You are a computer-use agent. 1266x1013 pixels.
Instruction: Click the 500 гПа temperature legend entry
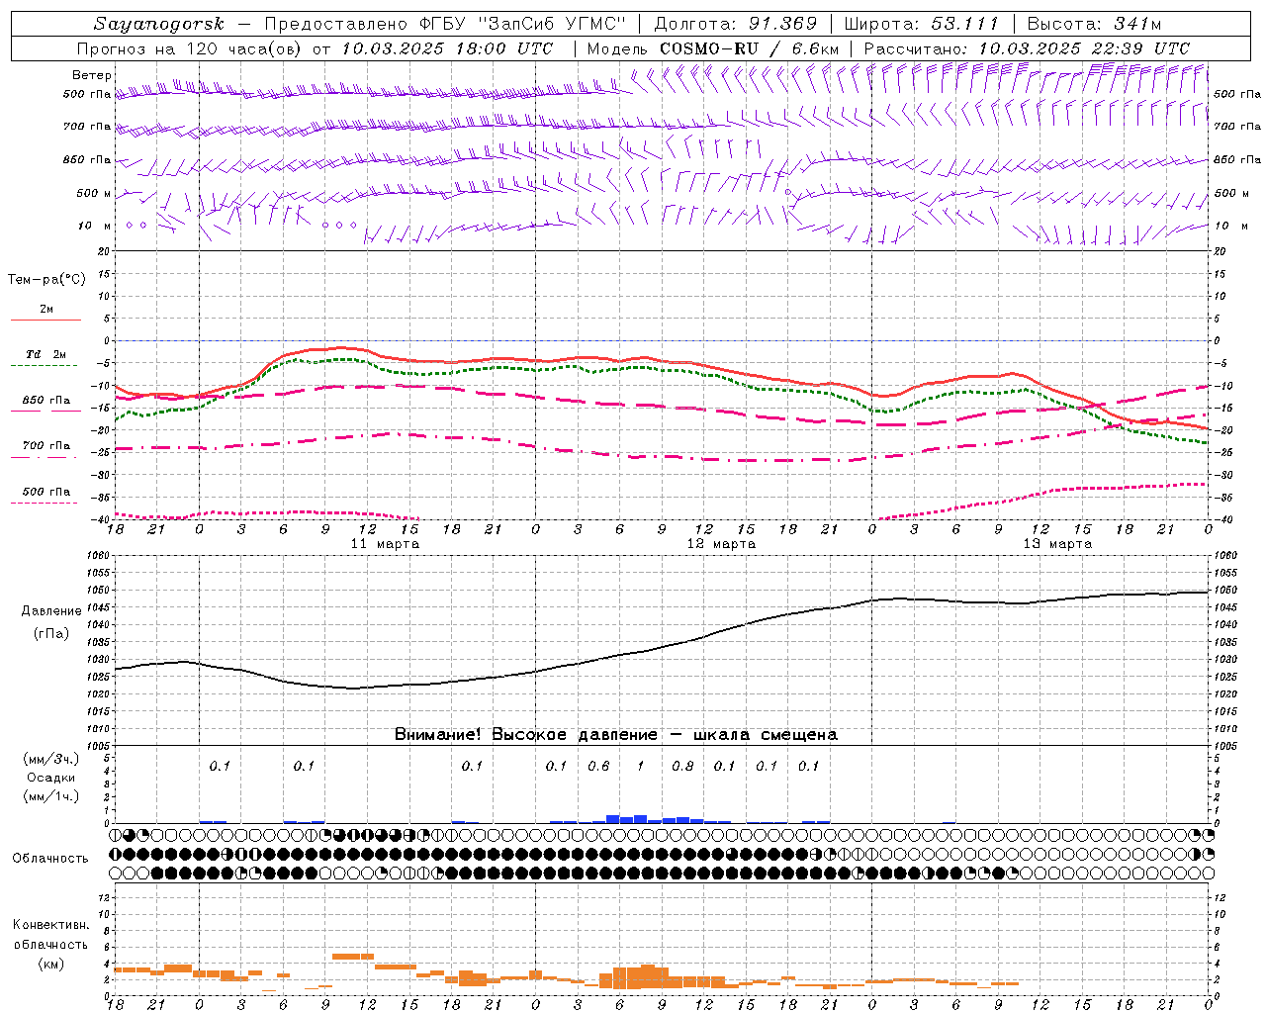coord(46,492)
